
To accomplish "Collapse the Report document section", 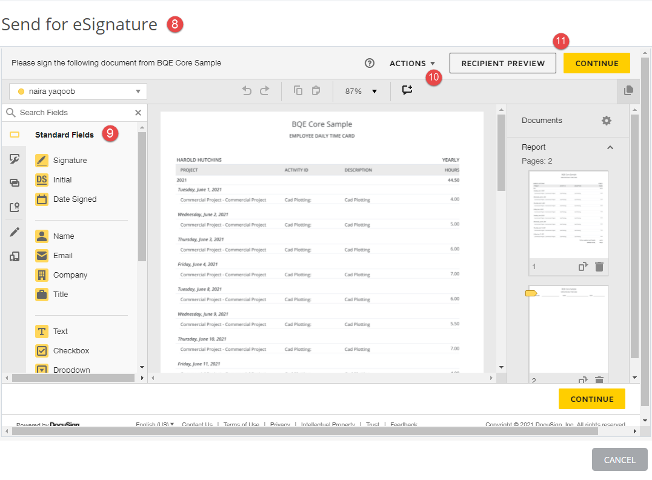I will pos(610,147).
